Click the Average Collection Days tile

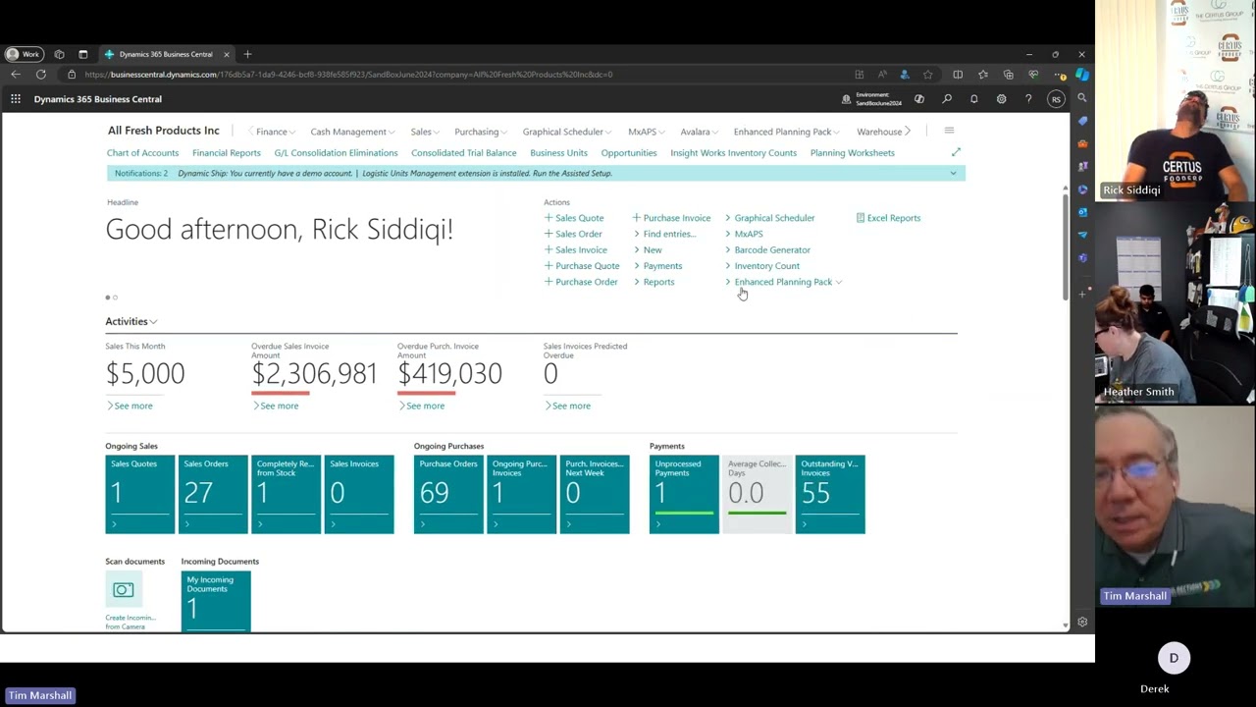(758, 495)
